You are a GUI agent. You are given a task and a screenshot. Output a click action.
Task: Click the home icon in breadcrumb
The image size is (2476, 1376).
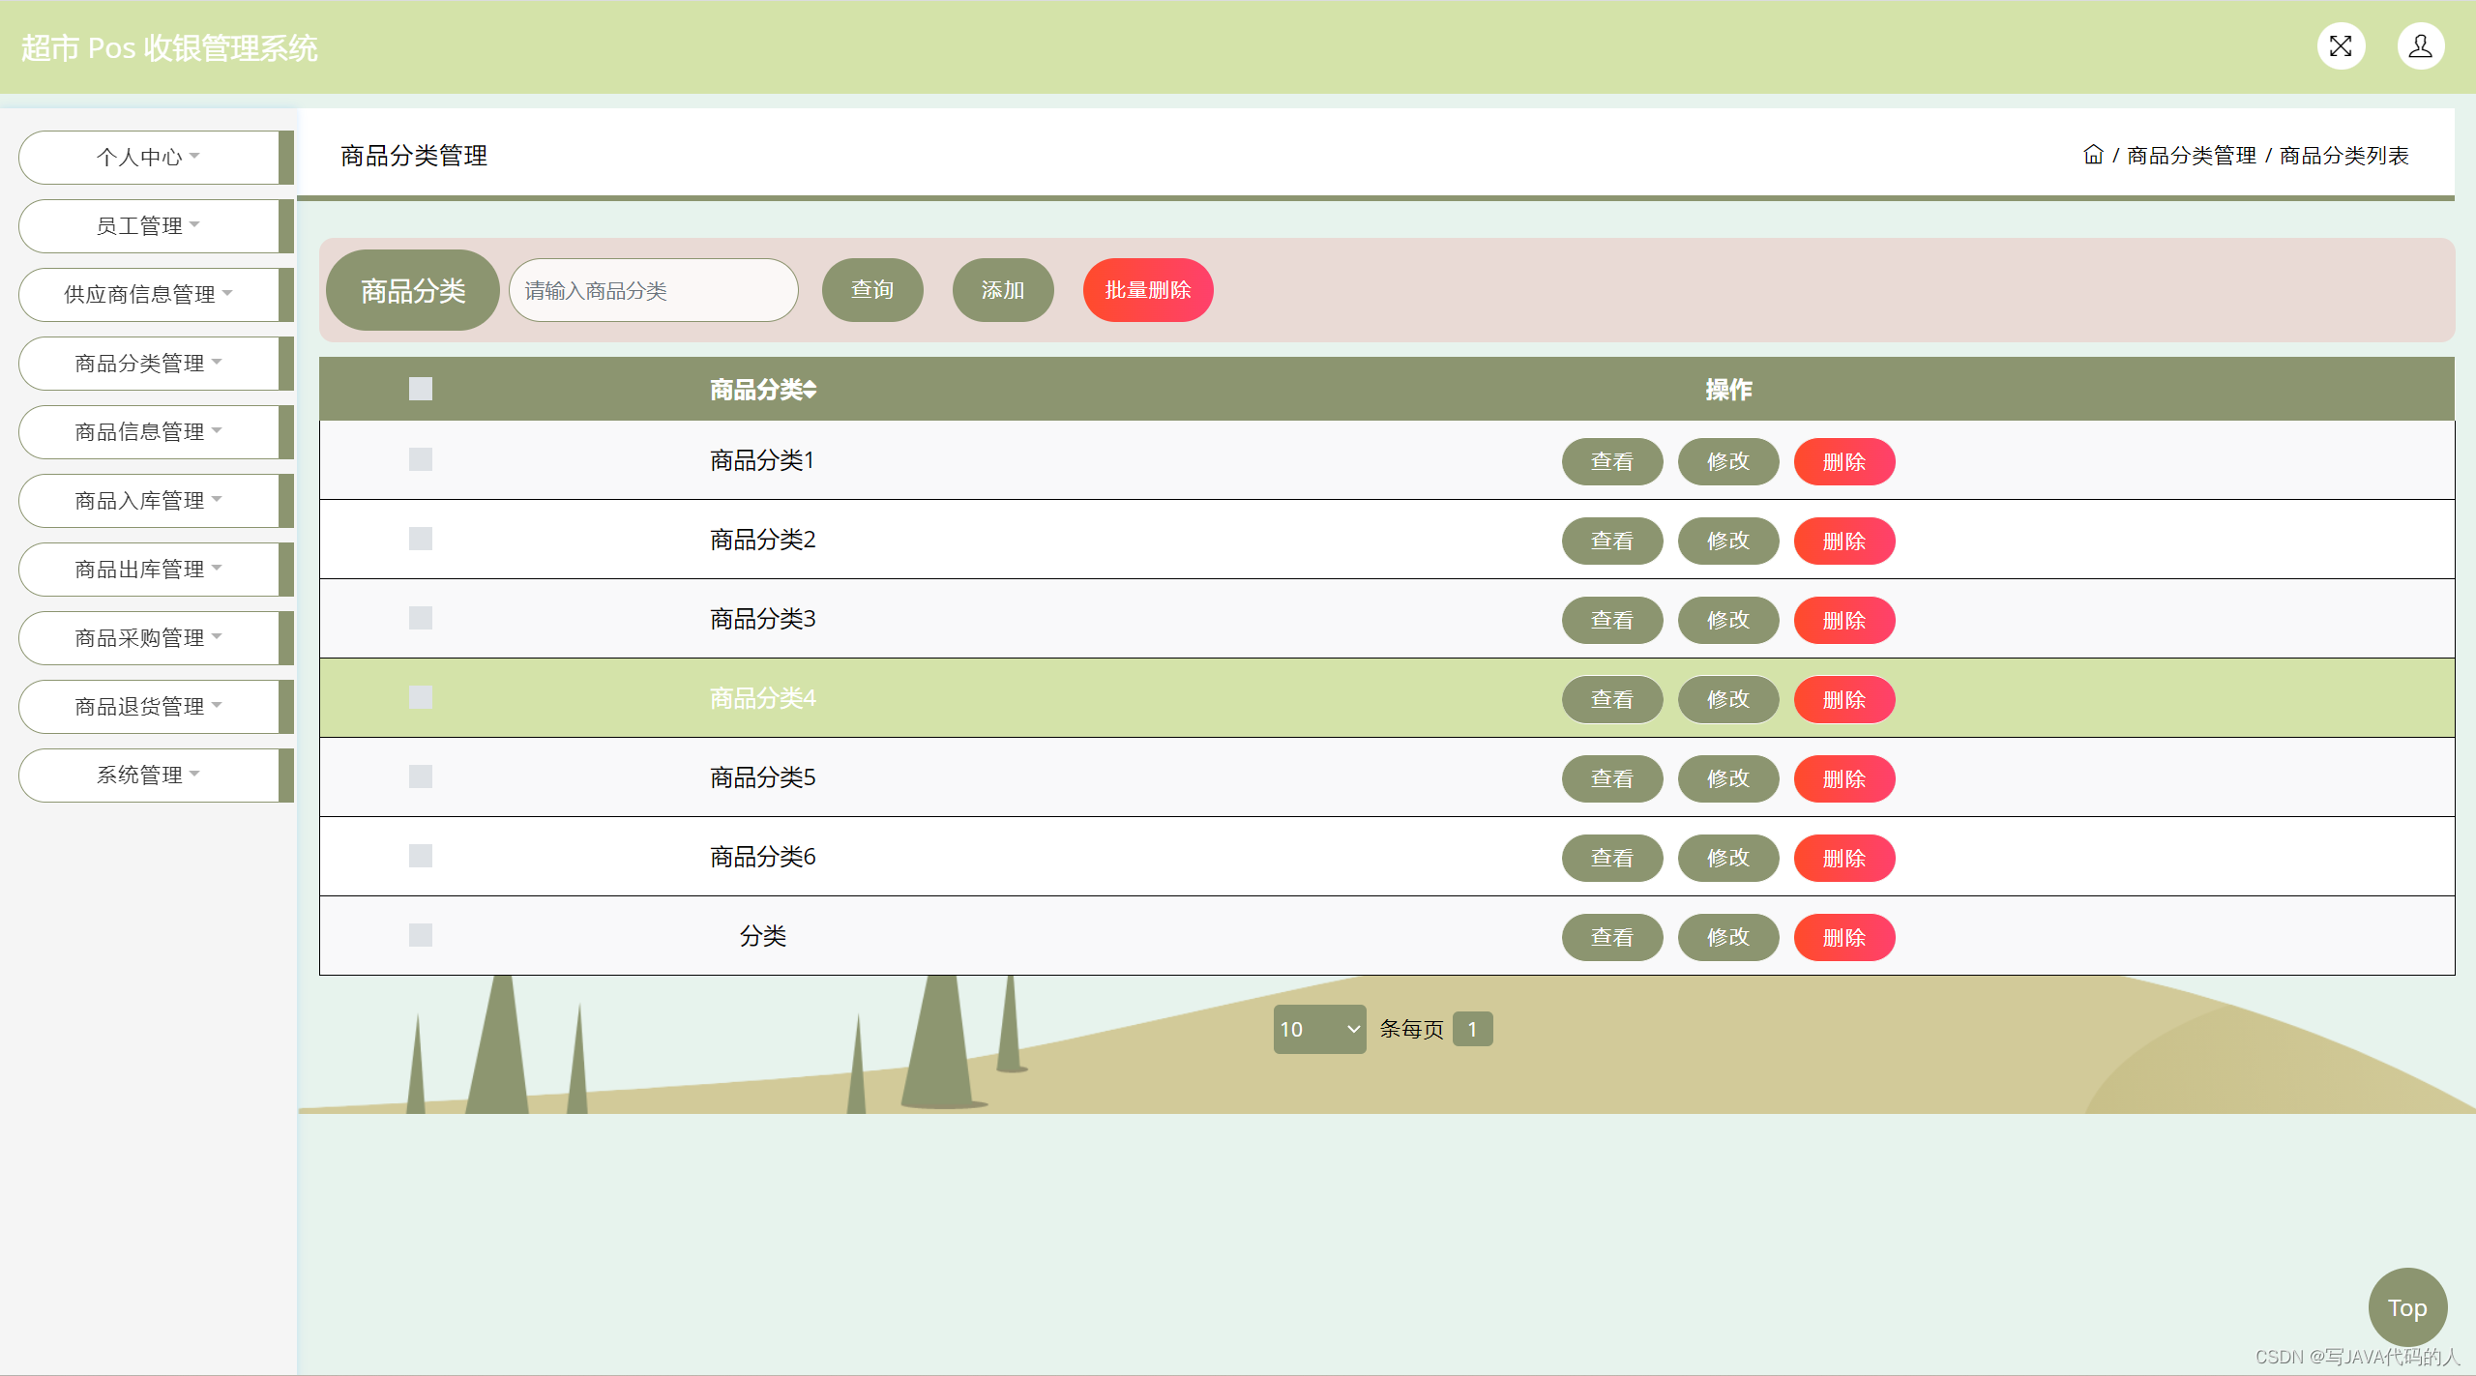pos(2093,155)
